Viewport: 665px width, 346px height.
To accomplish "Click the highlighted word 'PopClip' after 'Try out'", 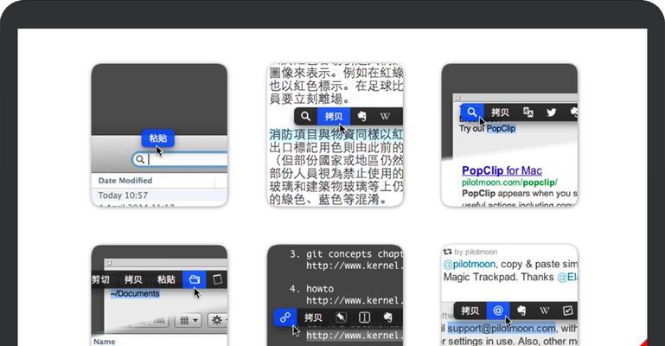I will point(501,129).
